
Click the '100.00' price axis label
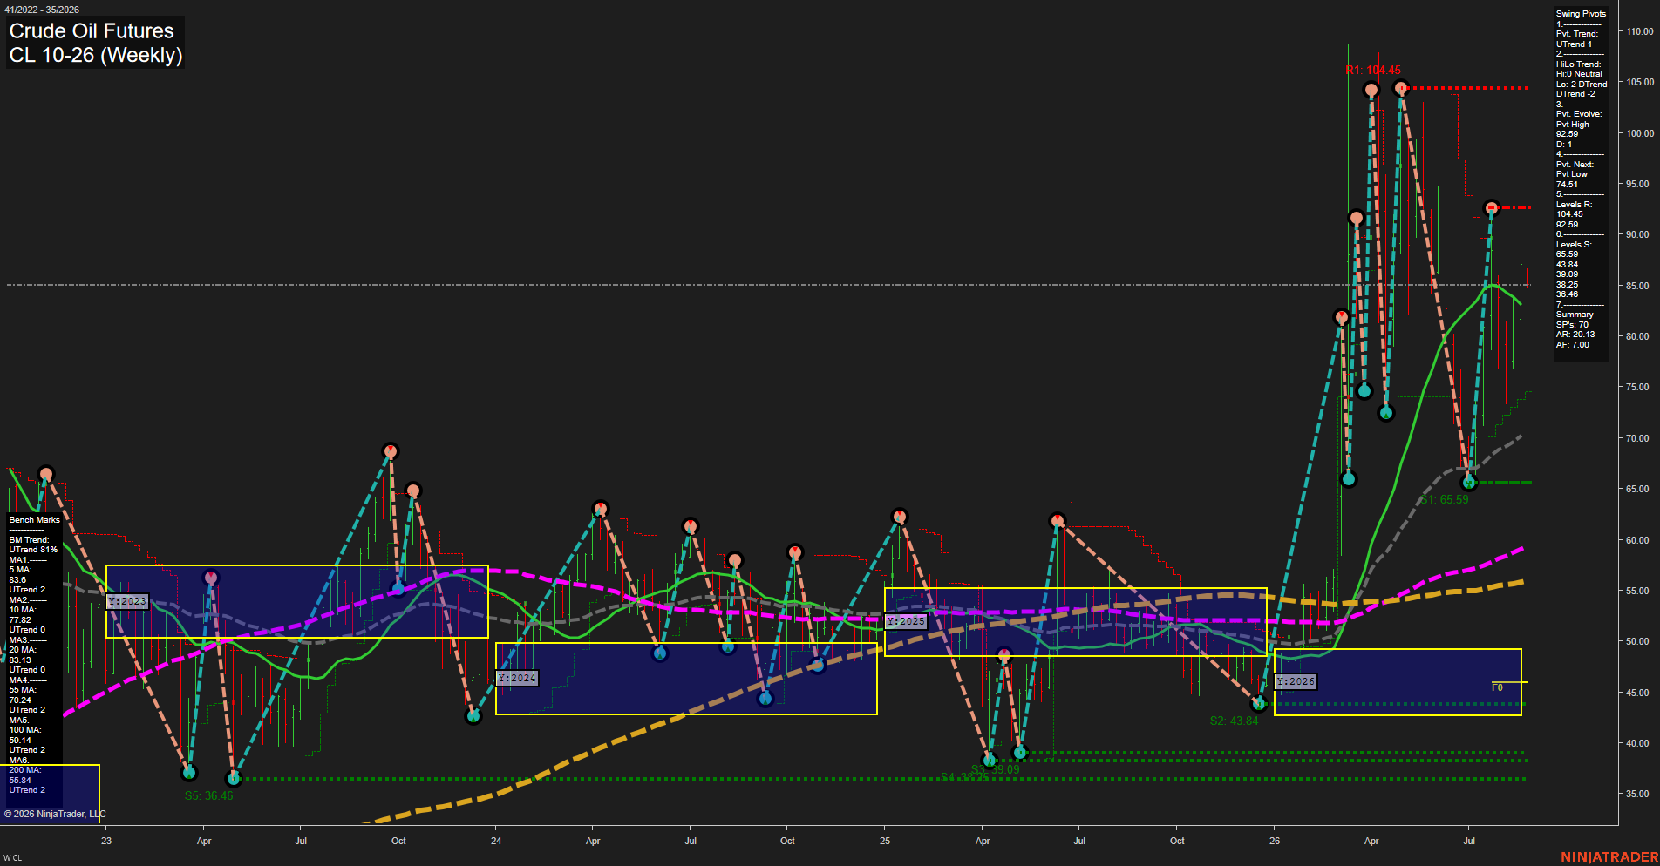(x=1640, y=133)
